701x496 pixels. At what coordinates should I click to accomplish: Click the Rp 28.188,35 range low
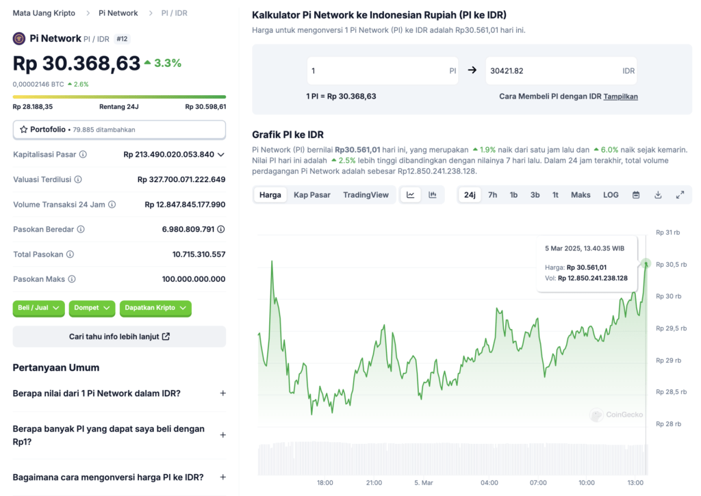(33, 107)
